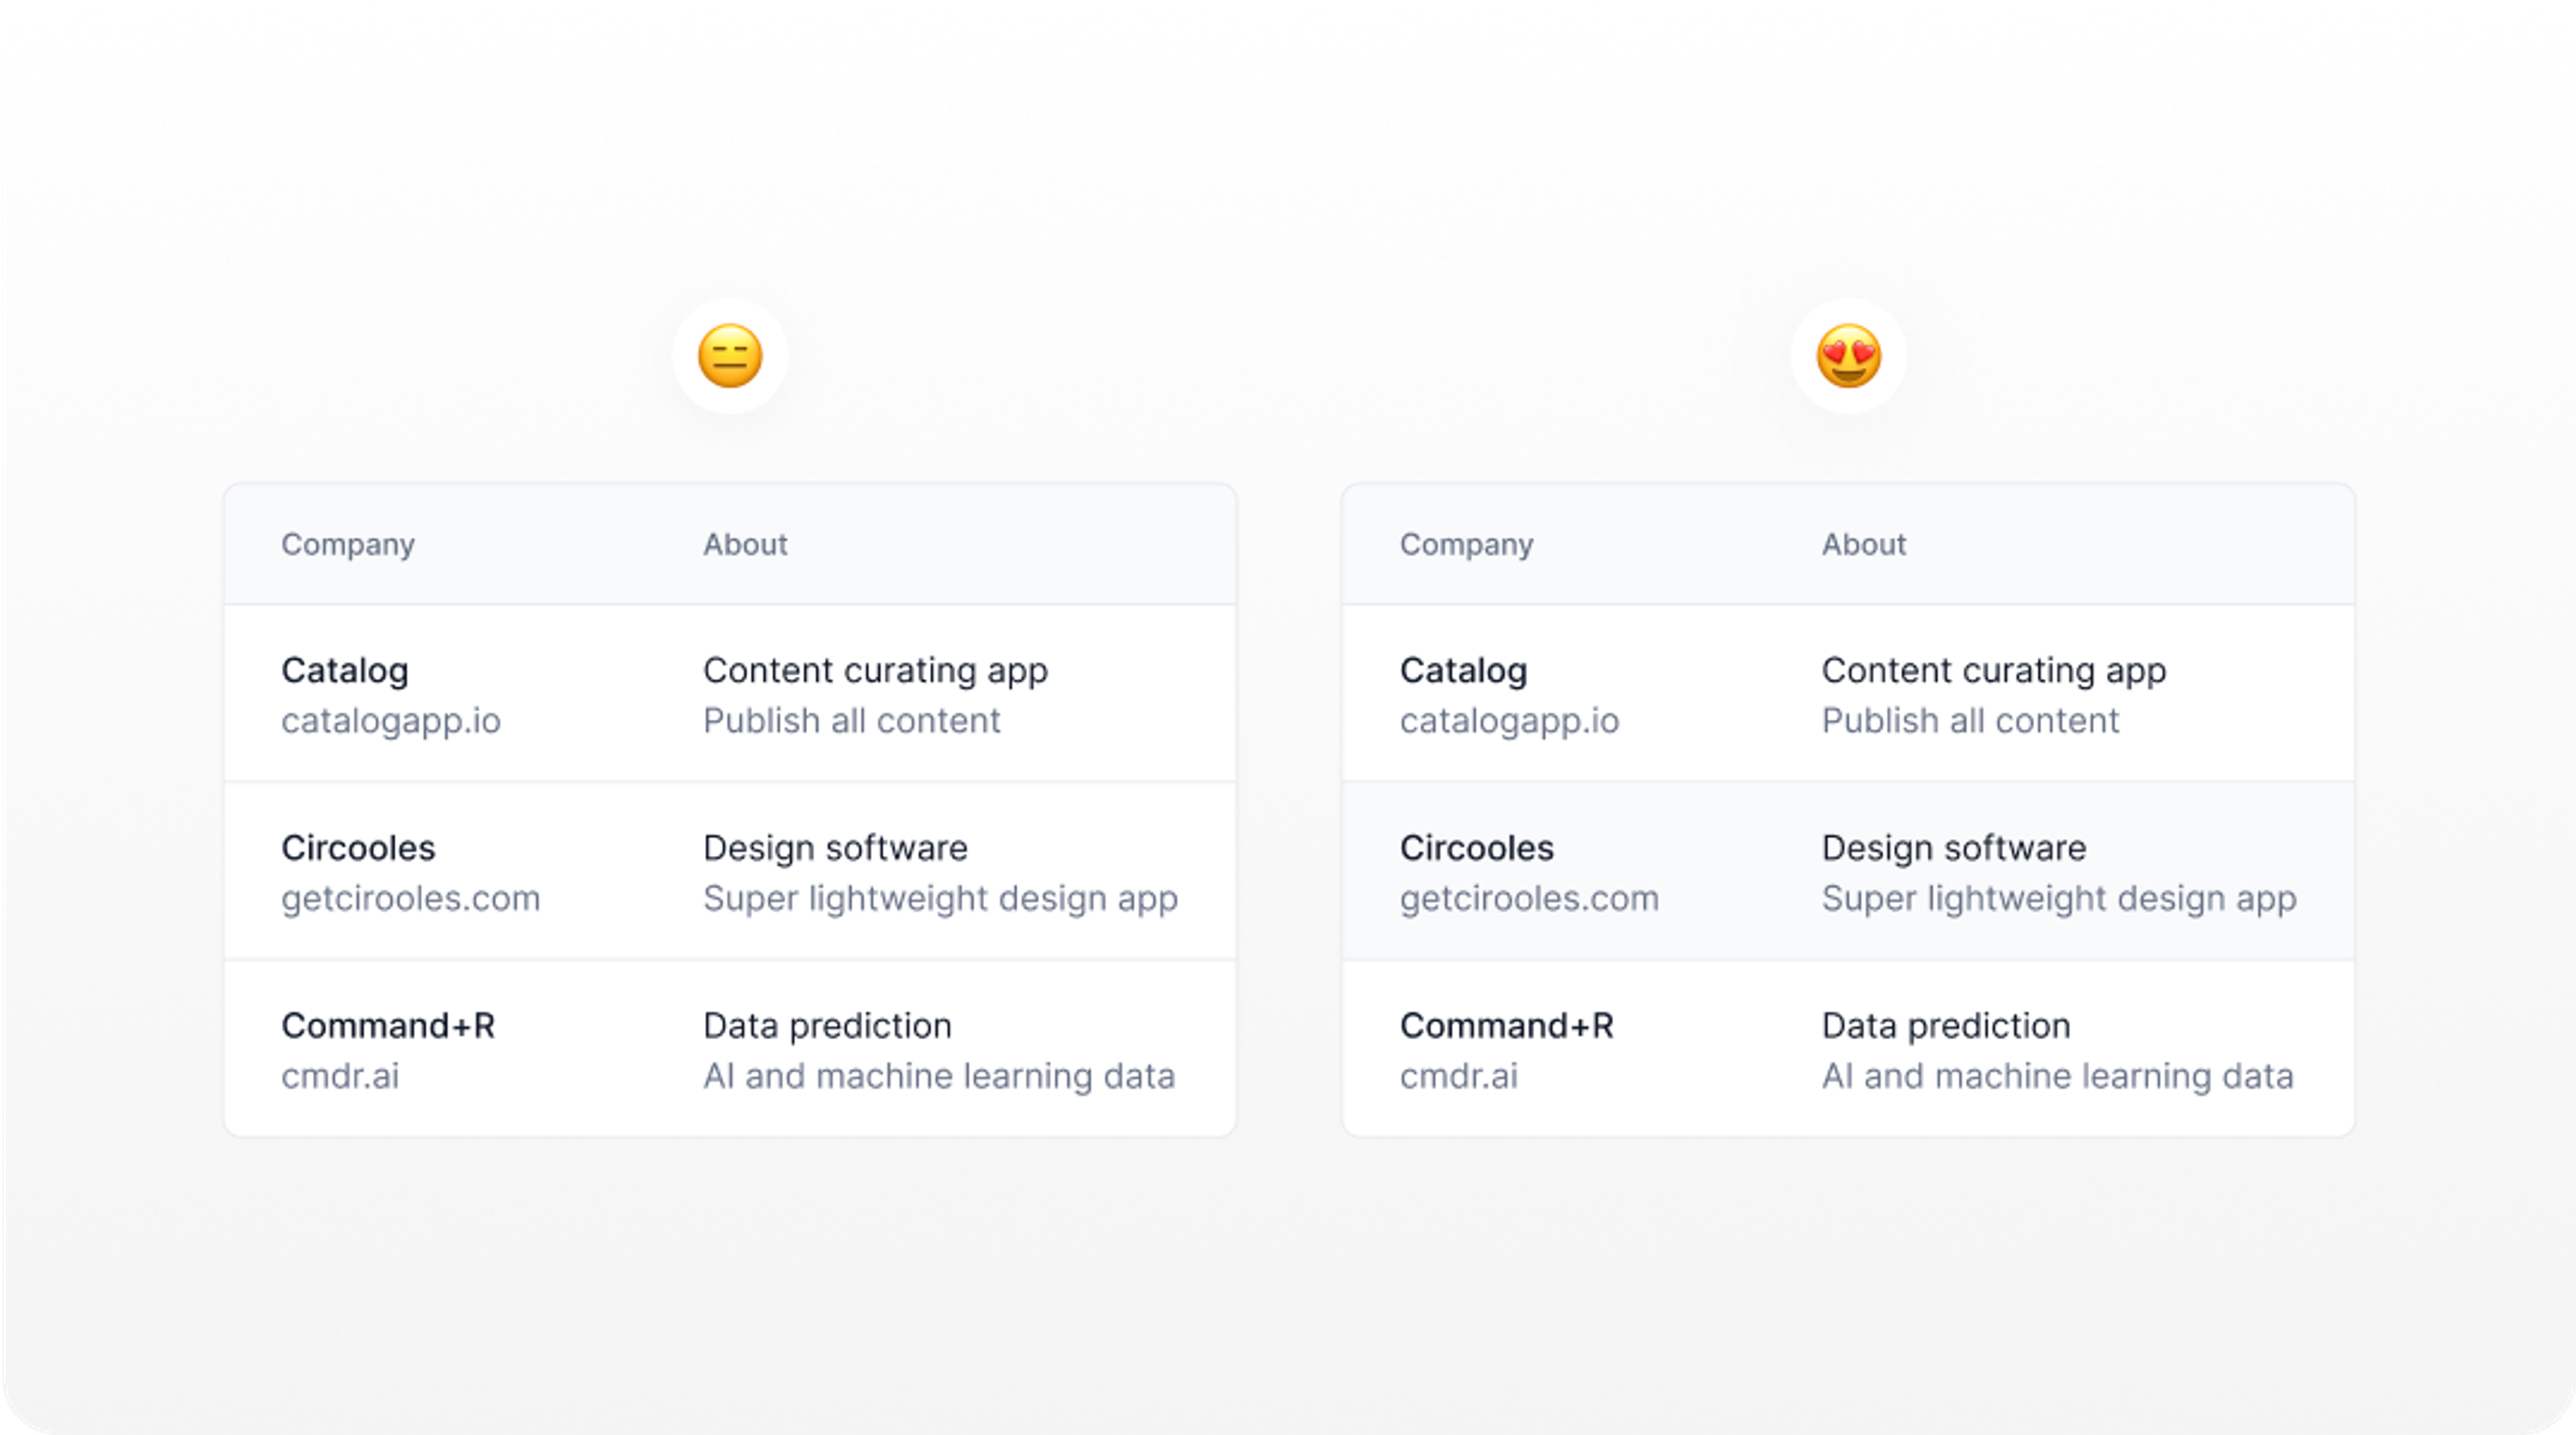Select Catalog company name in left table
This screenshot has height=1435, width=2576.
(345, 671)
